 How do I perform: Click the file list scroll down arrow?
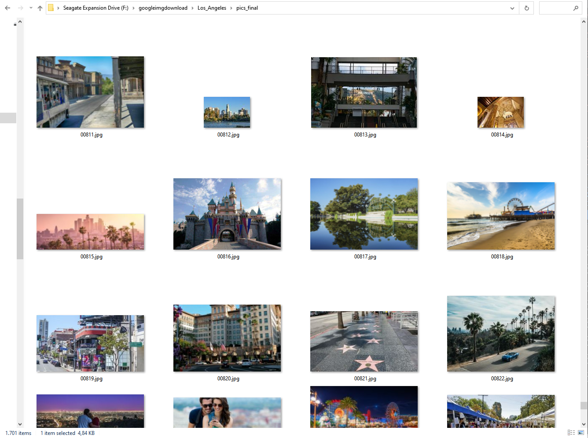(584, 424)
